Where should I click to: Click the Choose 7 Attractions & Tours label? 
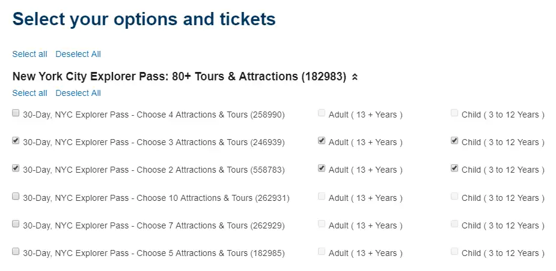point(153,225)
